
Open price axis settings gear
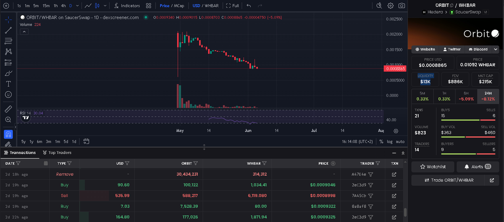coord(396,131)
